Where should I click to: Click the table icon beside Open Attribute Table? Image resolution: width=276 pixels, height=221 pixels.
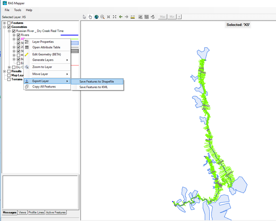[x=27, y=47]
